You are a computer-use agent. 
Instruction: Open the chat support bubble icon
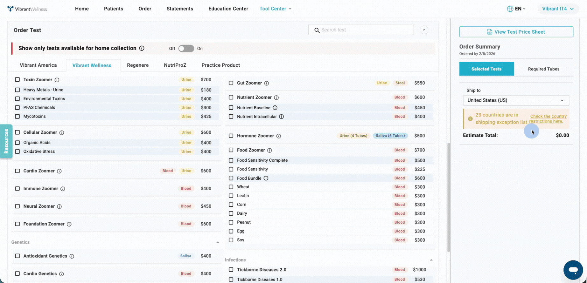pyautogui.click(x=573, y=270)
